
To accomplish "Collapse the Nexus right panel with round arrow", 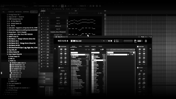I will pos(150,48).
